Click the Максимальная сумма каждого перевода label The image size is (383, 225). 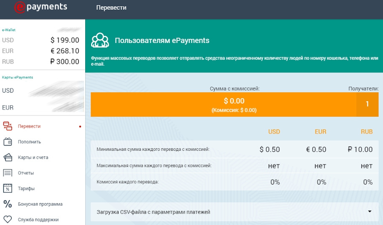[x=154, y=166]
